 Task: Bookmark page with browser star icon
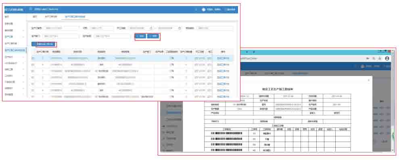380,59
